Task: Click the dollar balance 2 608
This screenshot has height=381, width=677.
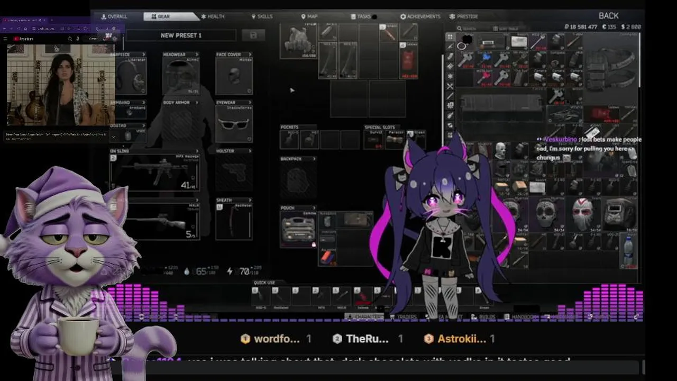Action: tap(631, 27)
